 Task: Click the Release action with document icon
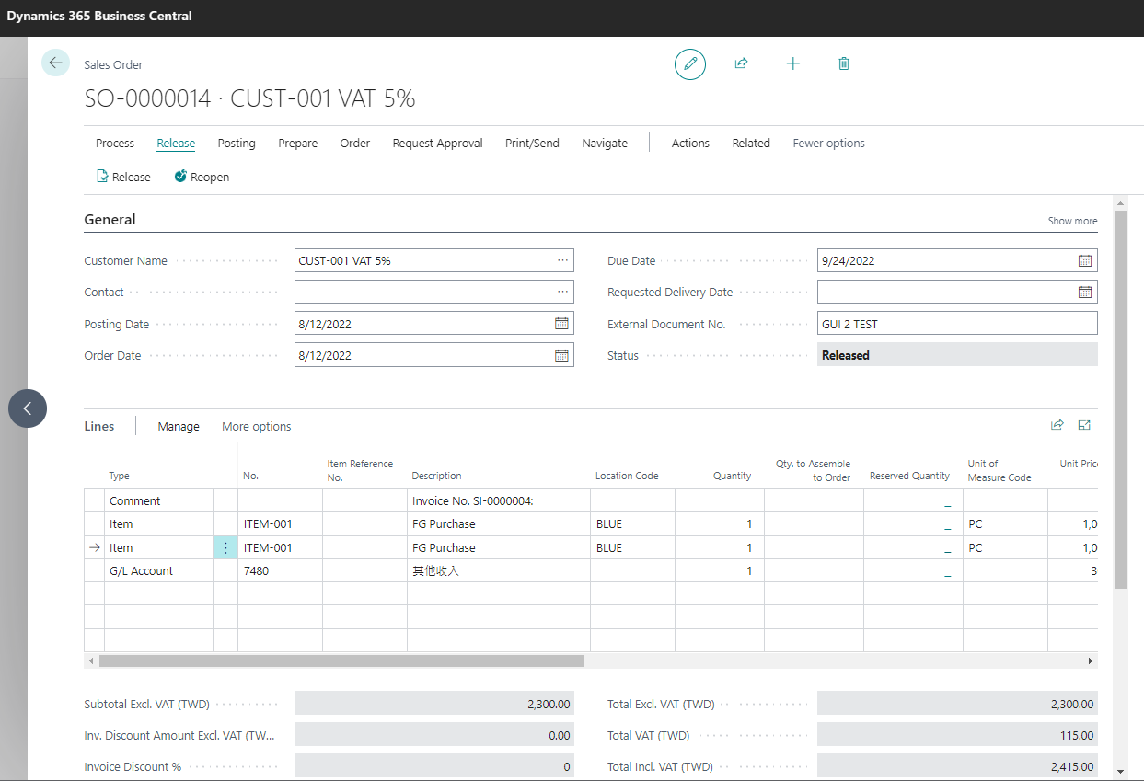(123, 177)
